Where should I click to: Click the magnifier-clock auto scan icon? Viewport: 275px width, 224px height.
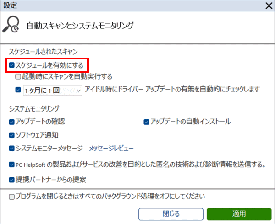[x=11, y=24]
